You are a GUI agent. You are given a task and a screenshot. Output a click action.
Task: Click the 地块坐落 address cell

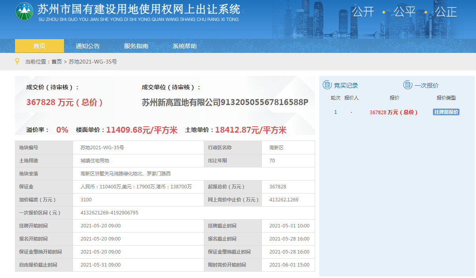click(x=126, y=174)
